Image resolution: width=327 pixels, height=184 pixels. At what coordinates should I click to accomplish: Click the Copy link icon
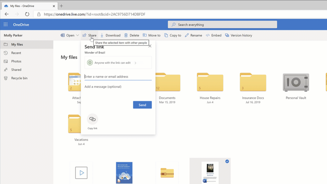92,119
